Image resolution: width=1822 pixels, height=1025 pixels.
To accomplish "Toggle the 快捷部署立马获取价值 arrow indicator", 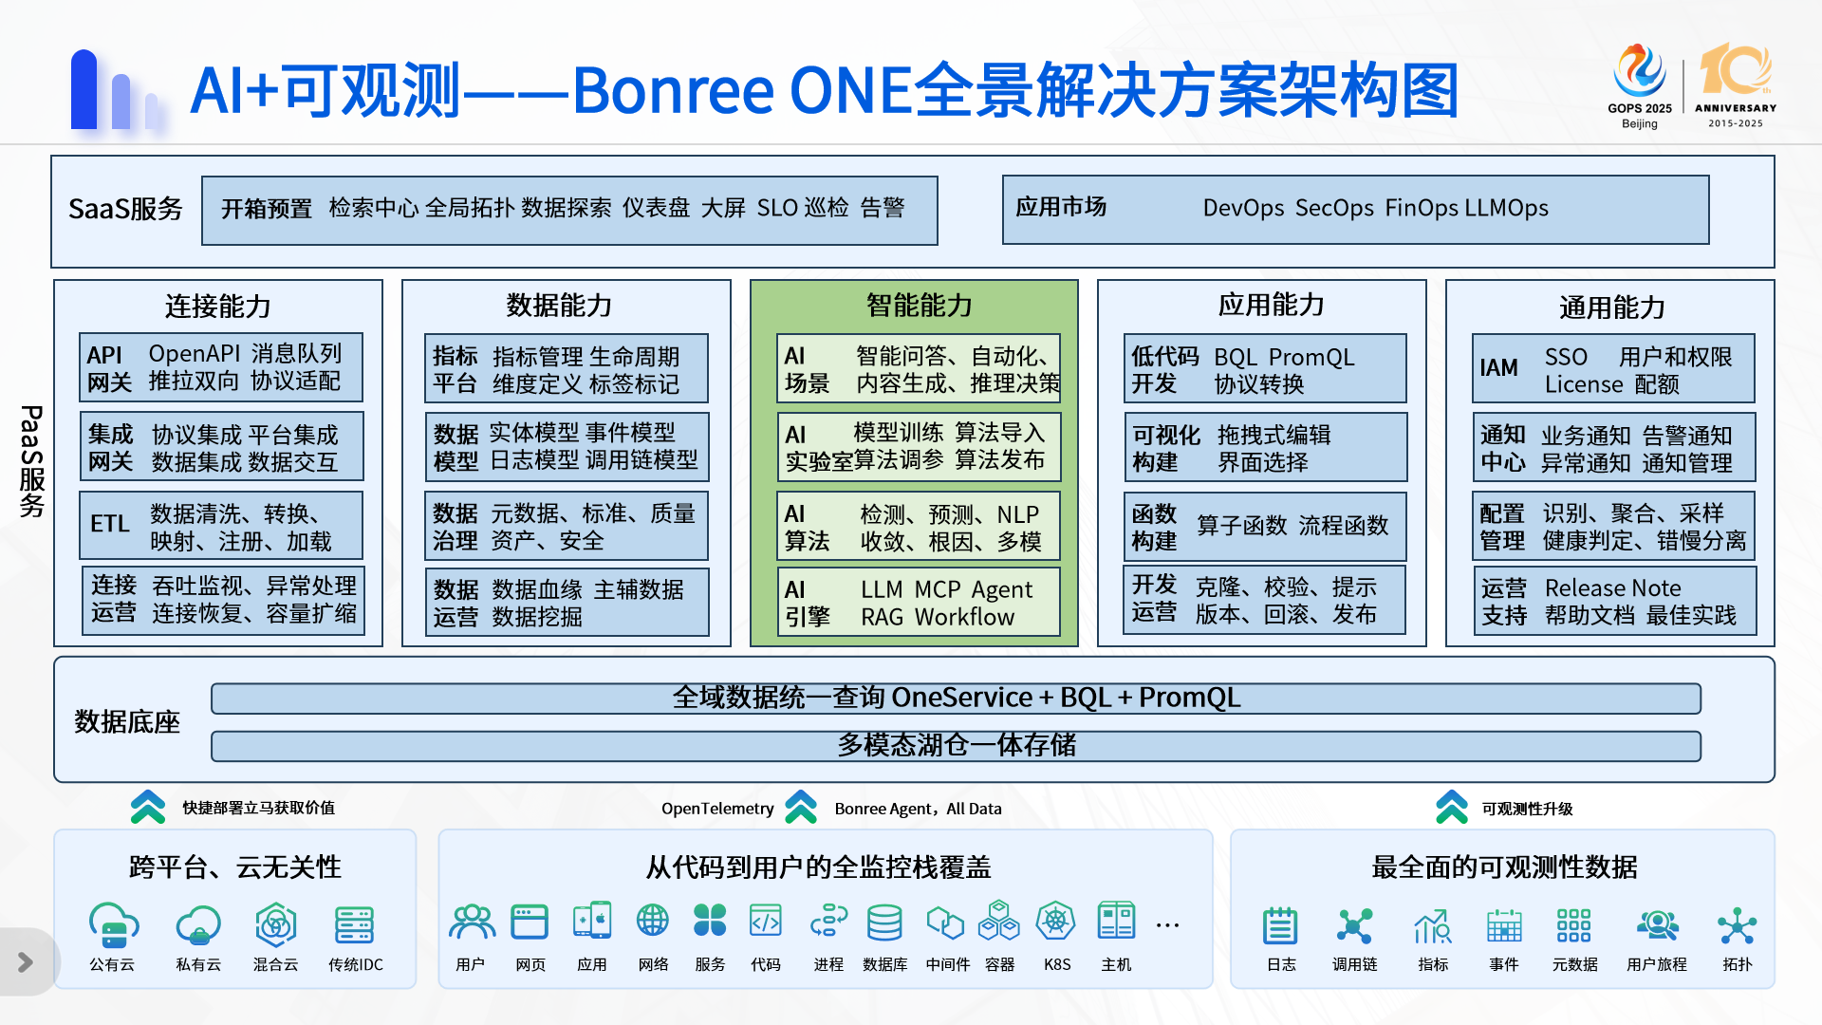I will (x=147, y=808).
